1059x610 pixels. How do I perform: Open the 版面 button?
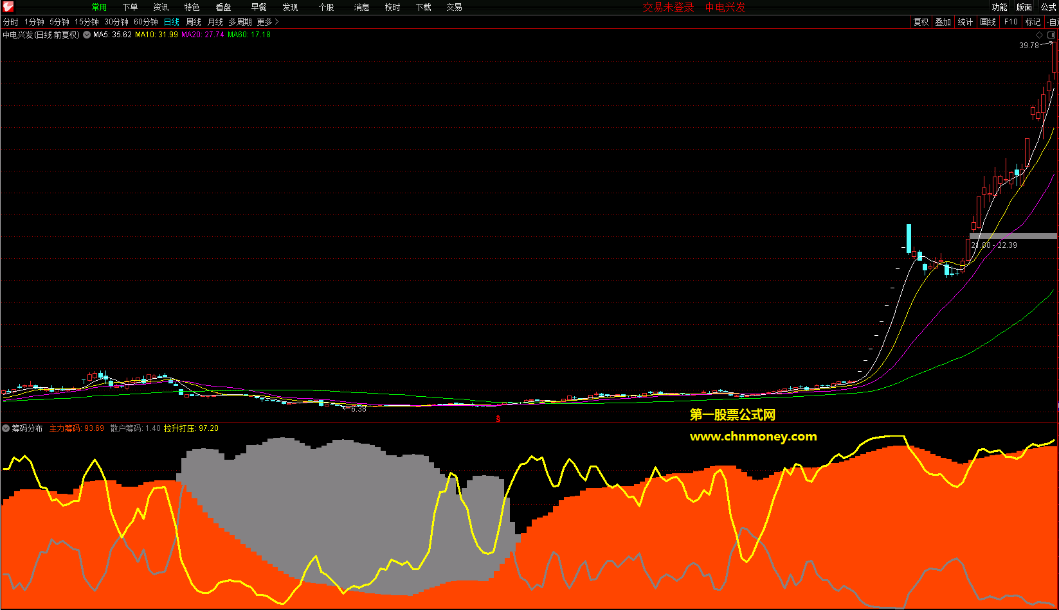coord(1024,7)
